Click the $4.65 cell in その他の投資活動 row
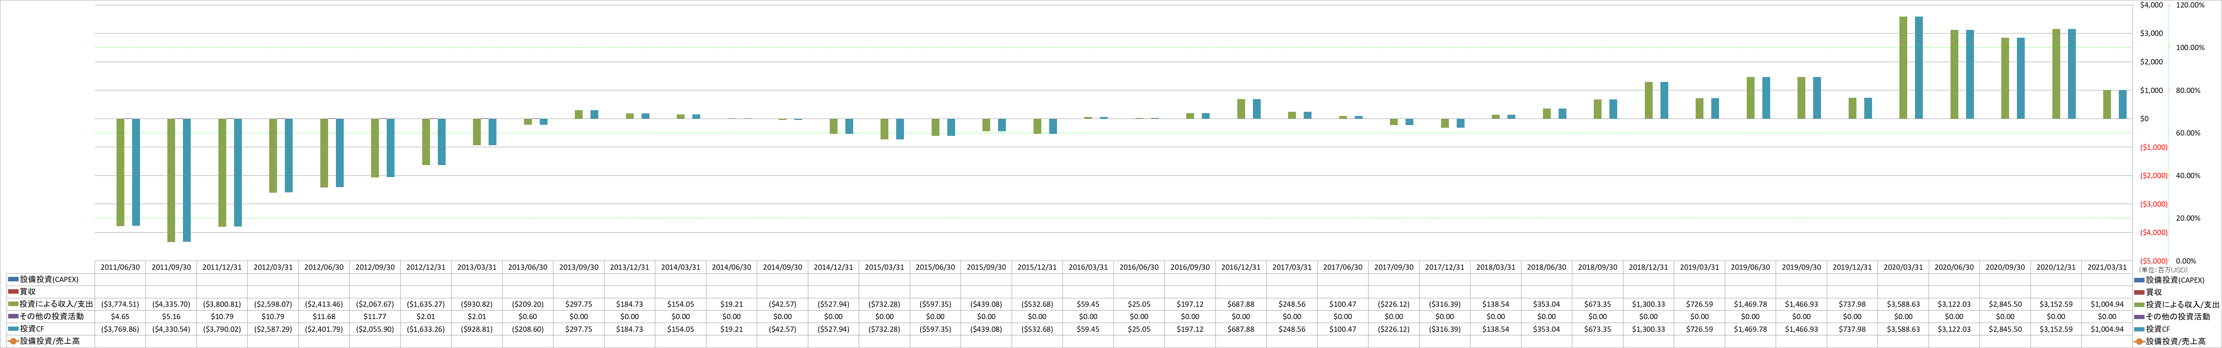The height and width of the screenshot is (348, 2222). pos(120,316)
